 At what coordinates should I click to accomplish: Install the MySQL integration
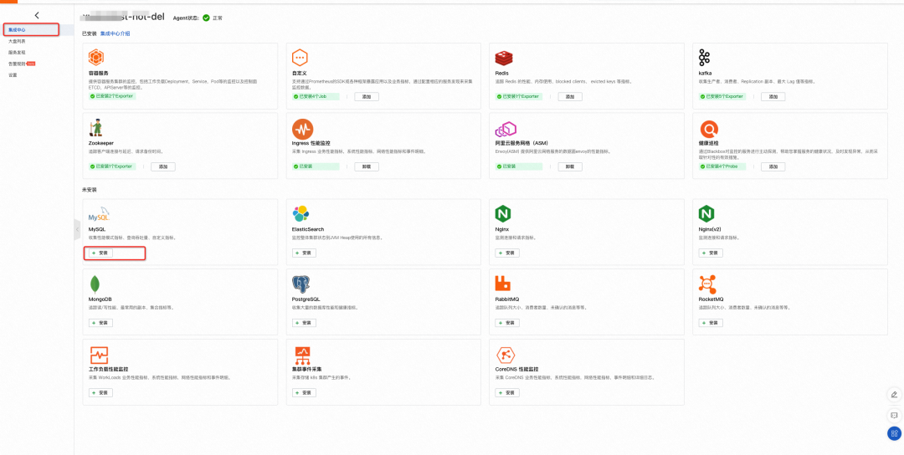pos(101,253)
